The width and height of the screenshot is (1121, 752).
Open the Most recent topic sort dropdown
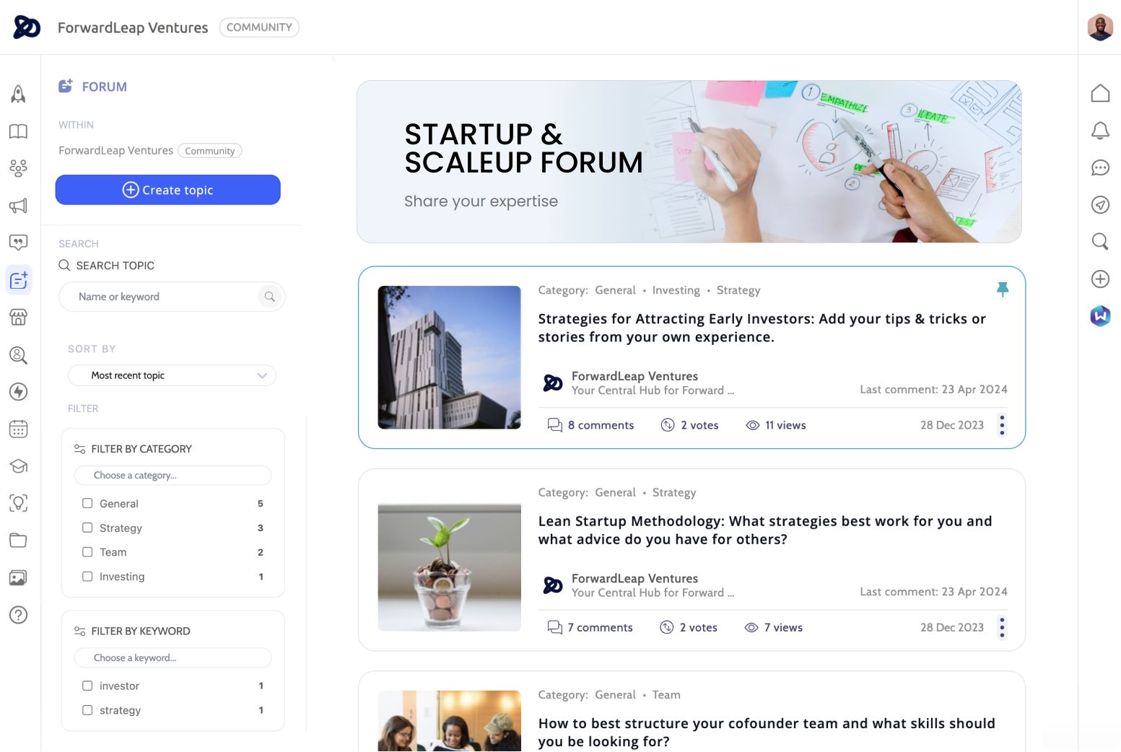pos(172,375)
